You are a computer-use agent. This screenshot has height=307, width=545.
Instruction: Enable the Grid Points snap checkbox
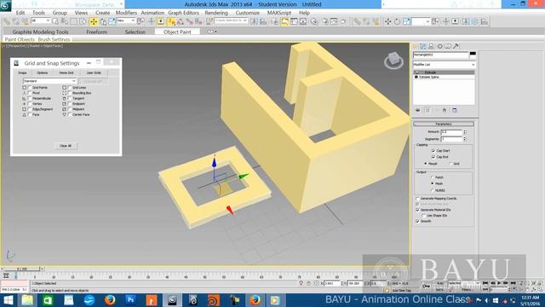click(30, 88)
